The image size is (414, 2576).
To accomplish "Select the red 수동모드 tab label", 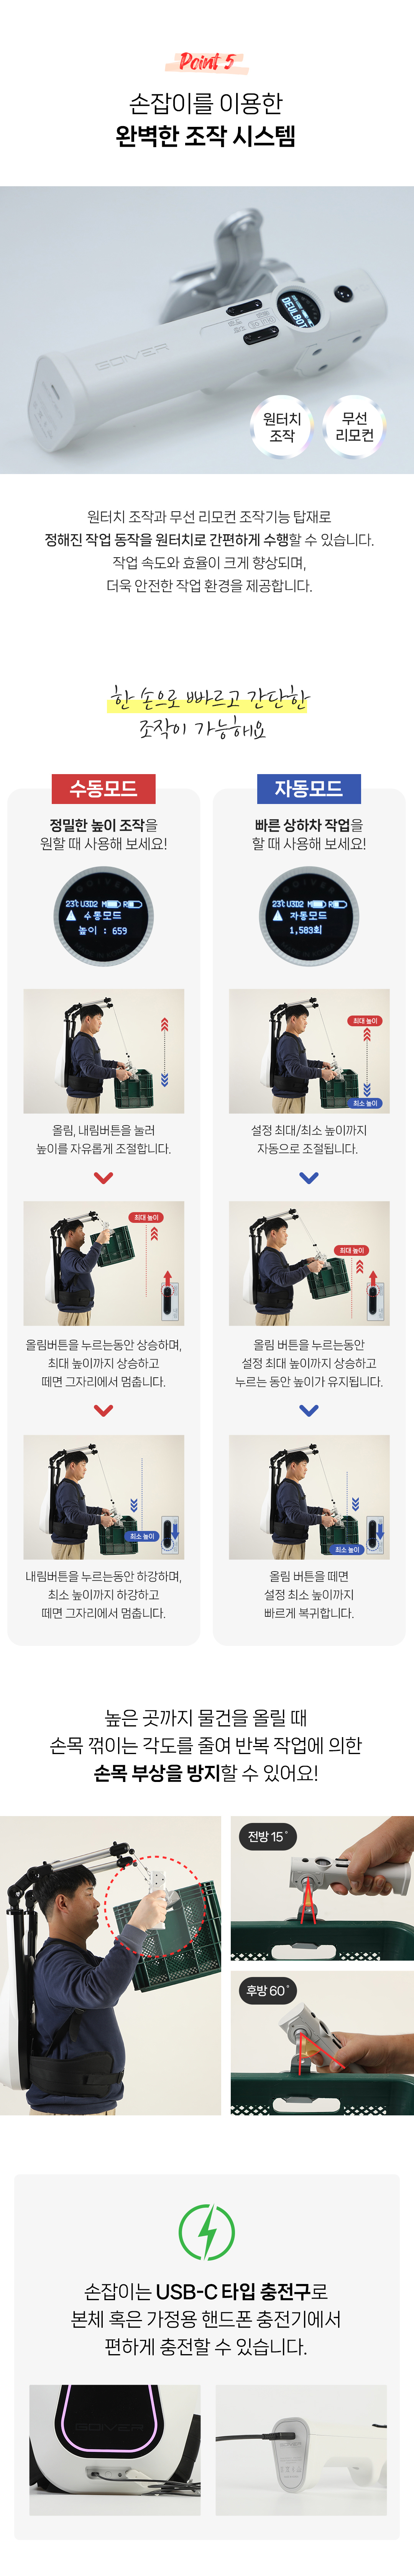I will [103, 788].
